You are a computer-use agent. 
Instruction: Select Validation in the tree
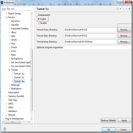tap(13, 111)
